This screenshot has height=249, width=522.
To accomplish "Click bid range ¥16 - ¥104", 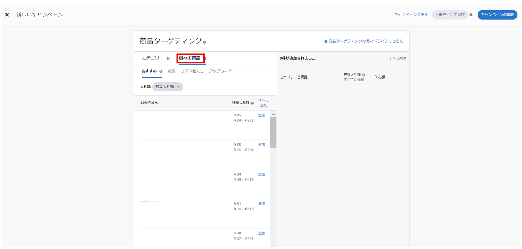I will click(244, 150).
